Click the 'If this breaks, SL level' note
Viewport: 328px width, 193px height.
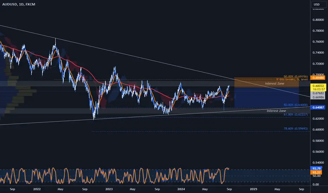click(x=292, y=80)
